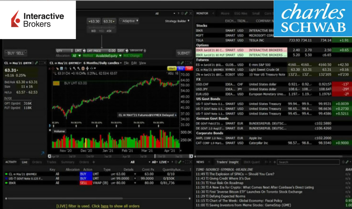352x209 pixels.
Task: Click the back arrow next to MONITOR tab
Action: click(213, 13)
